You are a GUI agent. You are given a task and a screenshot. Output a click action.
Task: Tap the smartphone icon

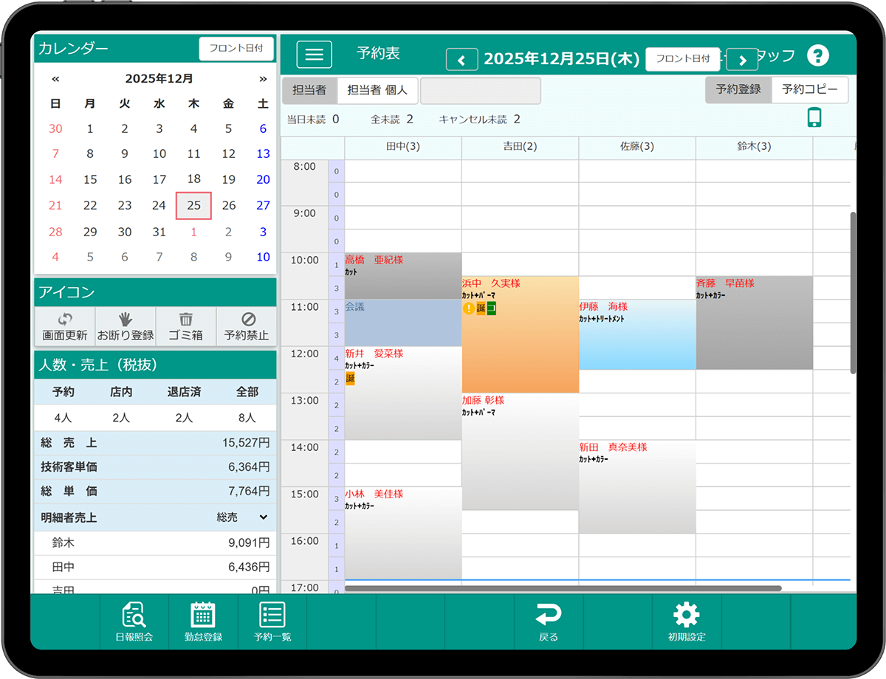(814, 118)
